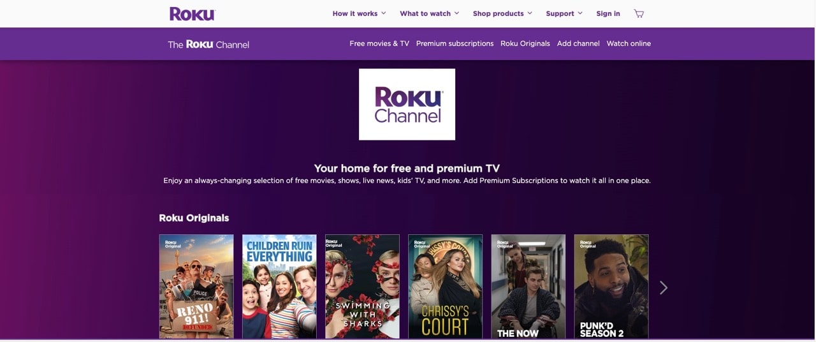
Task: Show next Roku Originals with right arrow
Action: pos(663,288)
